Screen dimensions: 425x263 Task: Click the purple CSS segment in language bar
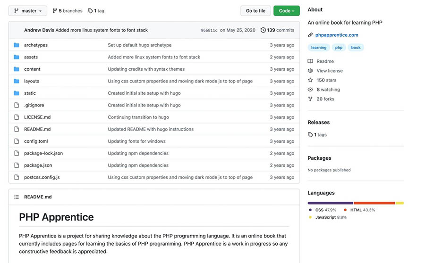[330, 203]
